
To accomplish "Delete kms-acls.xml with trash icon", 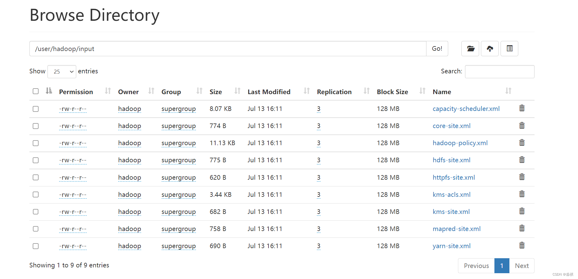I will [x=522, y=194].
